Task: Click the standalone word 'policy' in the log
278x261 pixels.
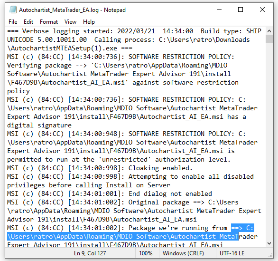Action: click(19, 91)
